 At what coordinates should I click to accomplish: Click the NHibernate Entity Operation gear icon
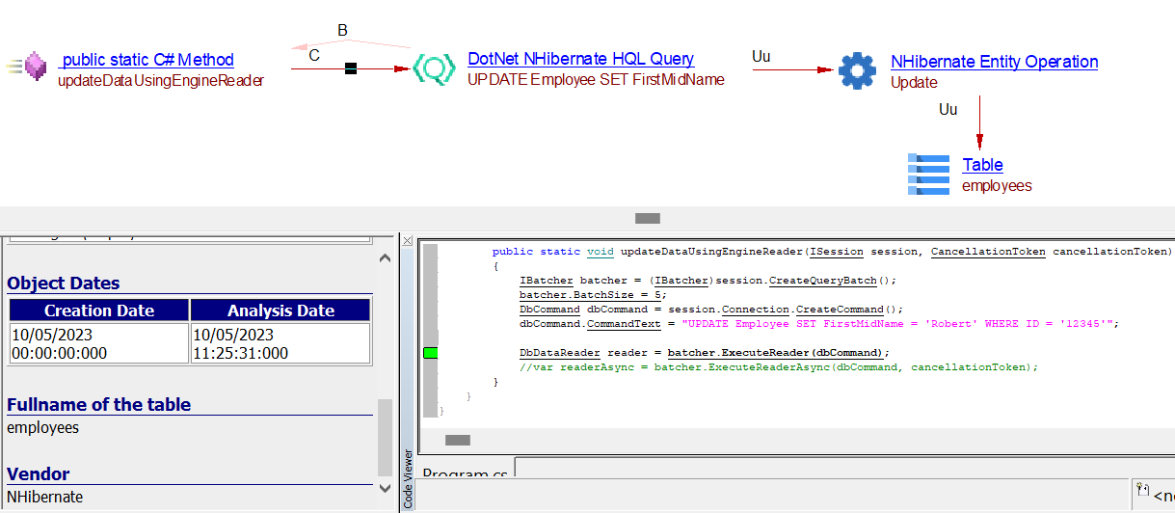coord(857,69)
